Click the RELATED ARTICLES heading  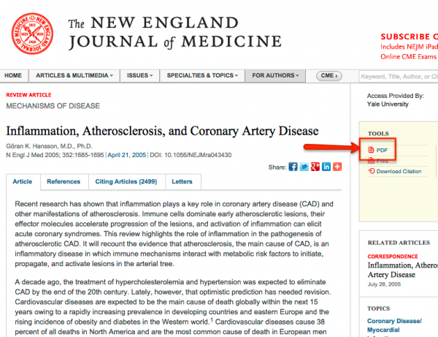pos(399,243)
